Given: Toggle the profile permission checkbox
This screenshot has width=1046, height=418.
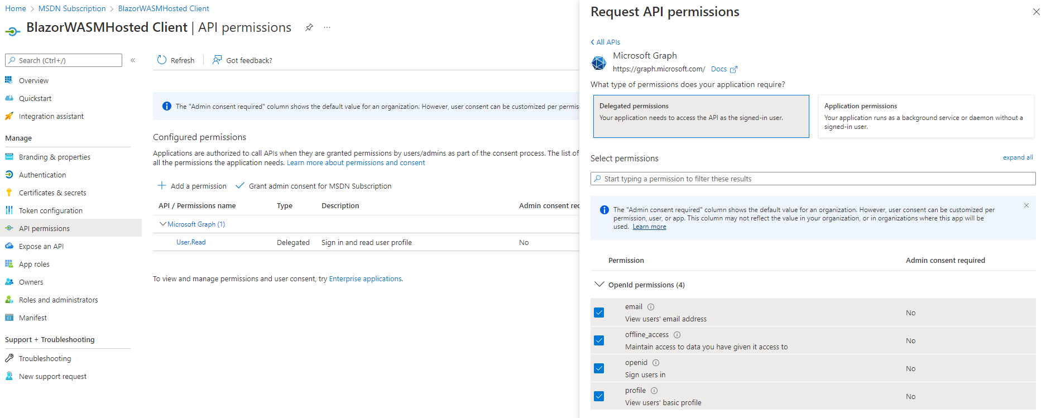Looking at the screenshot, I should point(599,396).
